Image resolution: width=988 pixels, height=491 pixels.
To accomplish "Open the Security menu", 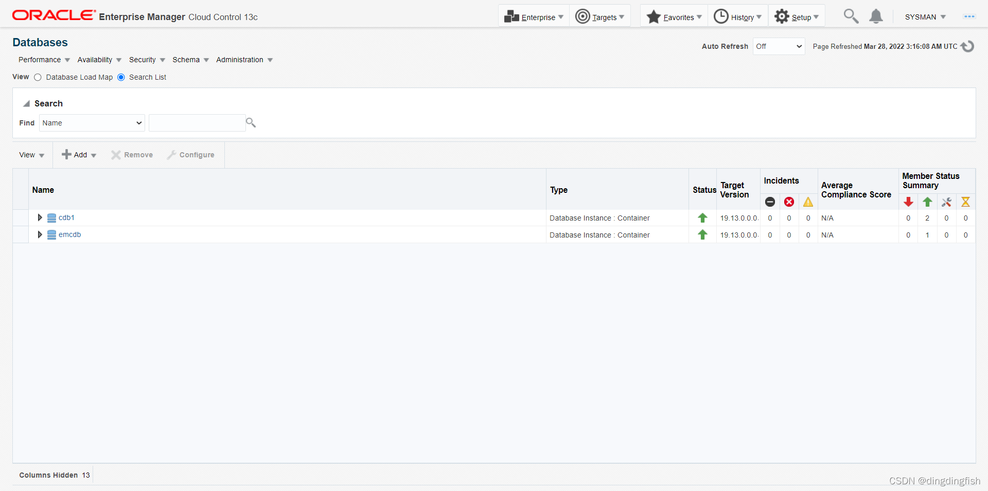I will point(147,60).
